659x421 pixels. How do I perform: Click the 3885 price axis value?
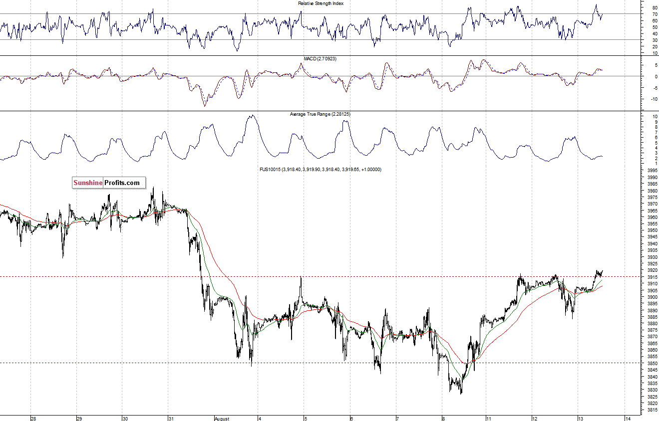coord(652,317)
